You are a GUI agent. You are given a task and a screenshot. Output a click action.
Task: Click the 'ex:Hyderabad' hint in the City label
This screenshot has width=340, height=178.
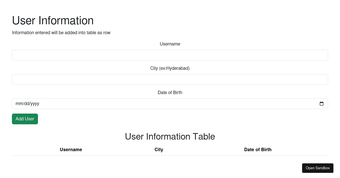175,68
